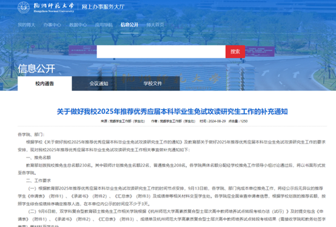Go to 办事中心 in the navigation

52,25
